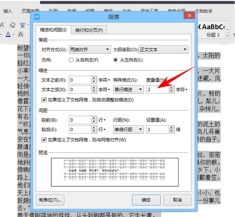Increase the 文本之后 value with up arrow
The width and height of the screenshot is (235, 217).
(94, 88)
